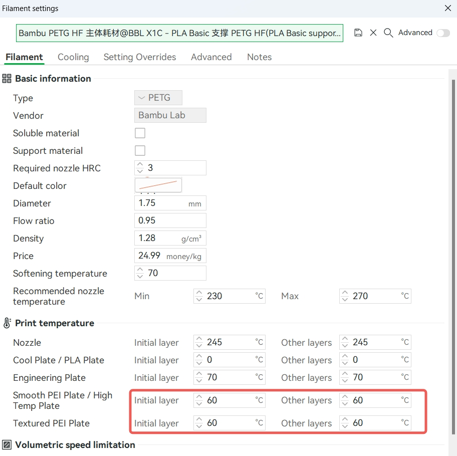This screenshot has width=457, height=456.
Task: Adjust Engineering Plate Initial layer stepper
Action: pyautogui.click(x=199, y=377)
